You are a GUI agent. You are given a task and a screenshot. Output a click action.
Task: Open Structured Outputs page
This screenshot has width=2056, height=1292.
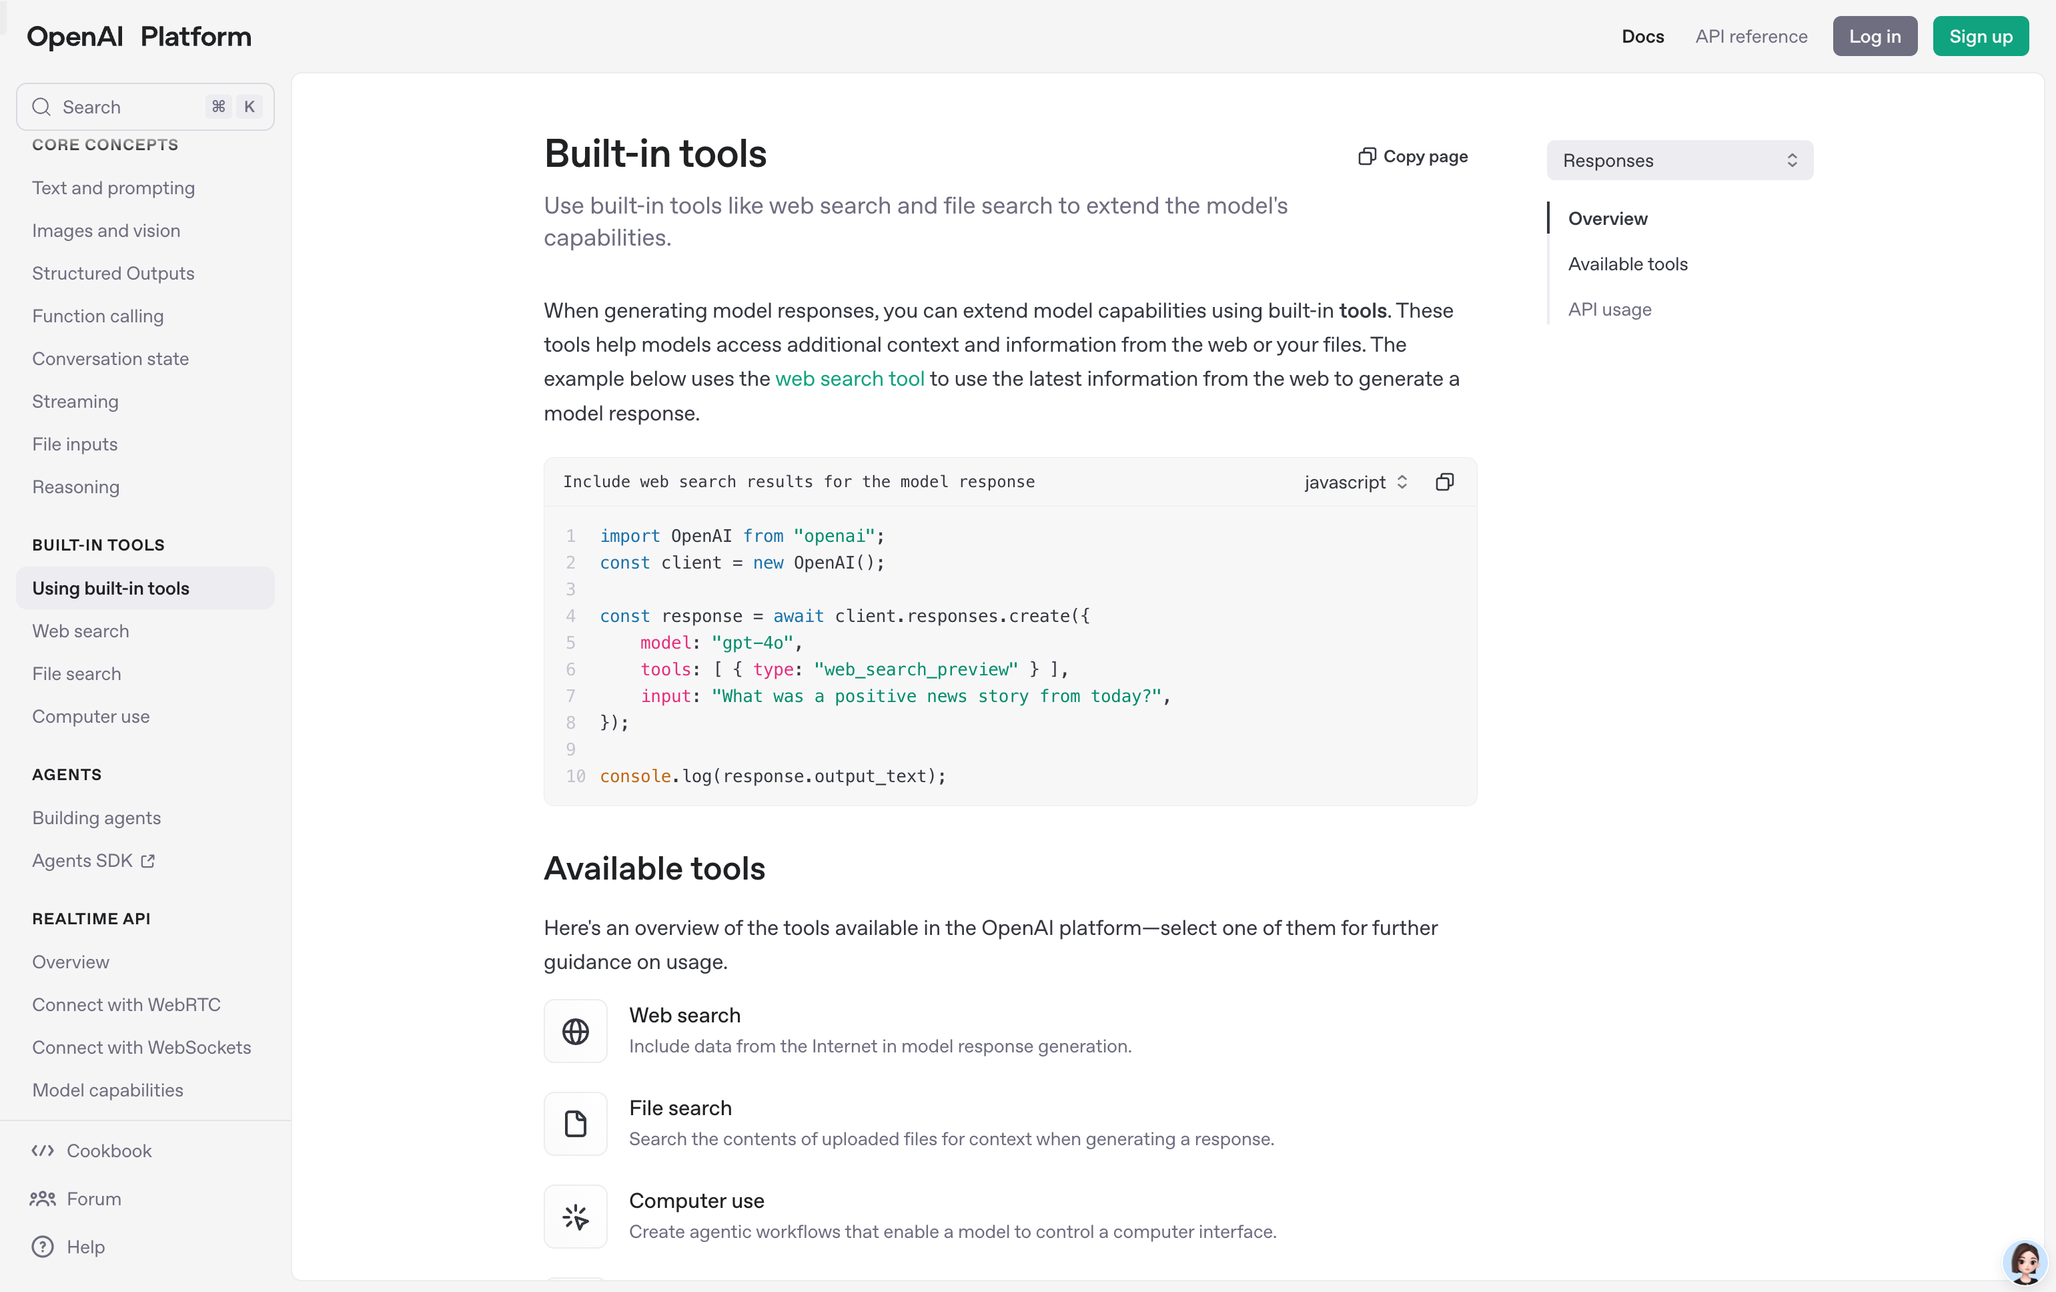(x=113, y=273)
